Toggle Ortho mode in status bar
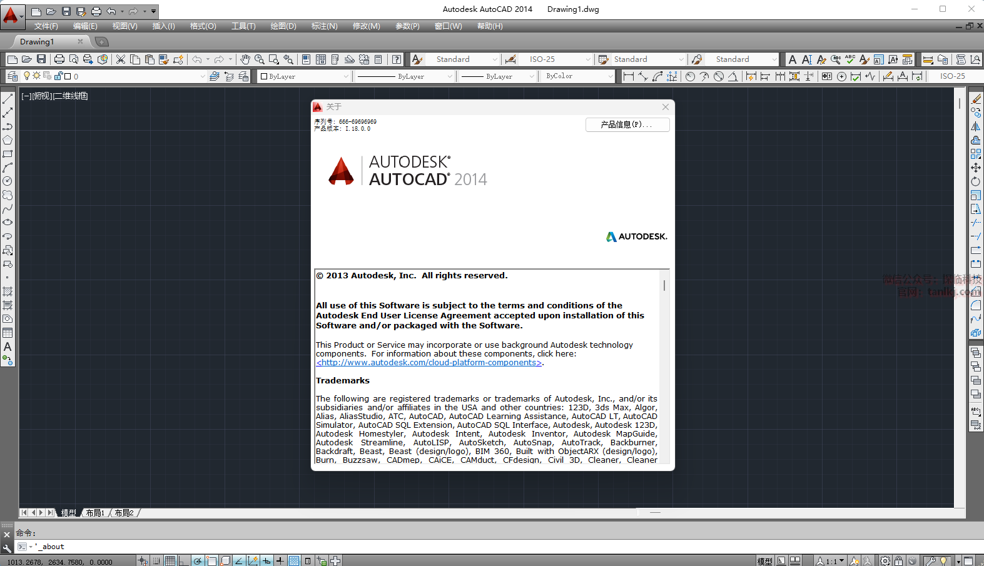The width and height of the screenshot is (984, 566). point(183,561)
